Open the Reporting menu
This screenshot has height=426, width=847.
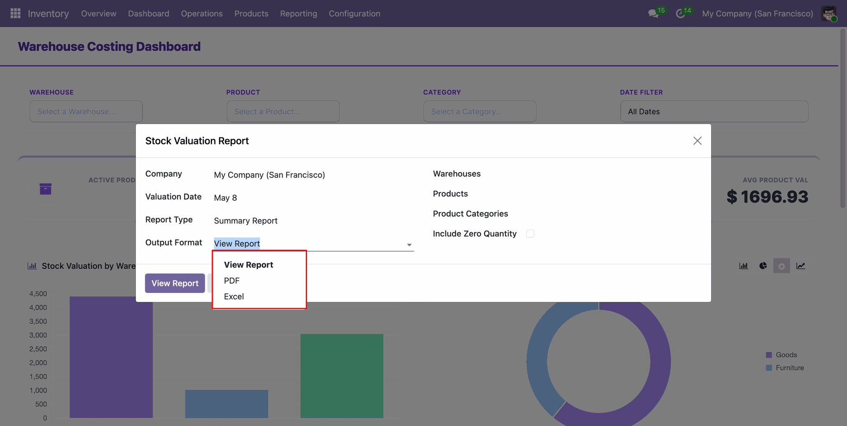click(298, 14)
